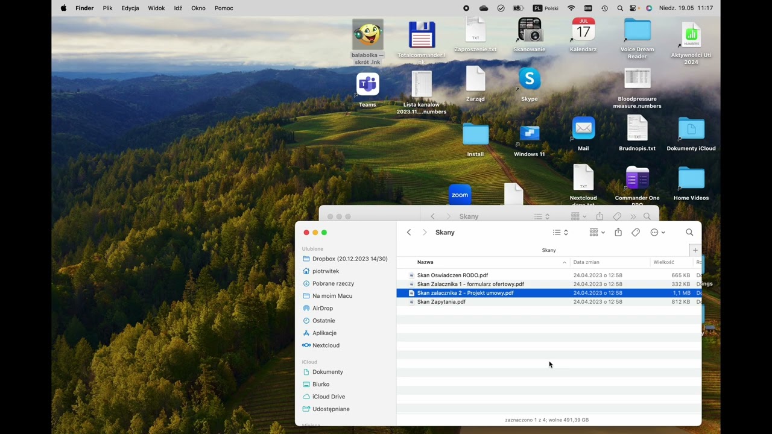Open the list view options dropdown

(560, 232)
